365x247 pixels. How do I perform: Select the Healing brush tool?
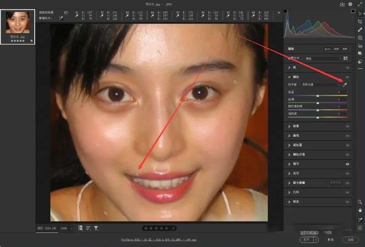pos(360,30)
